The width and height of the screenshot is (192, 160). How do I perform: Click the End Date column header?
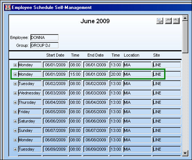click(x=96, y=55)
